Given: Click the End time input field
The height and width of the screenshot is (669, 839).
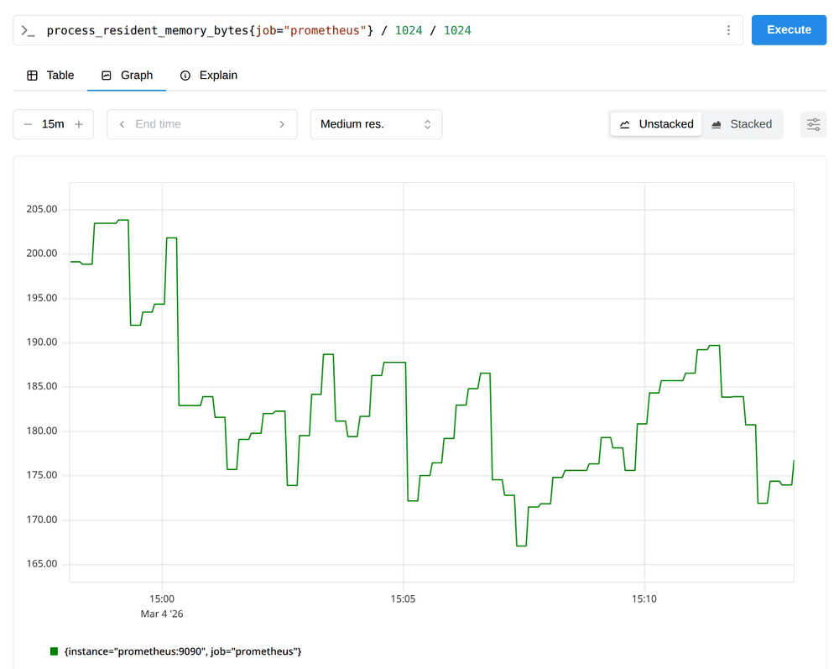Looking at the screenshot, I should [x=201, y=123].
